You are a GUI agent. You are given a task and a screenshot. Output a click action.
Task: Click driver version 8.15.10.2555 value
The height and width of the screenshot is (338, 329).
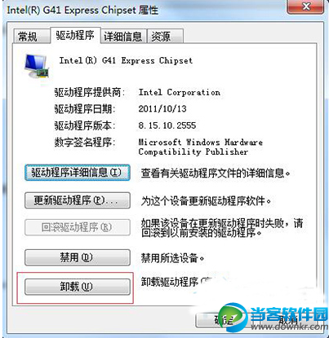167,125
